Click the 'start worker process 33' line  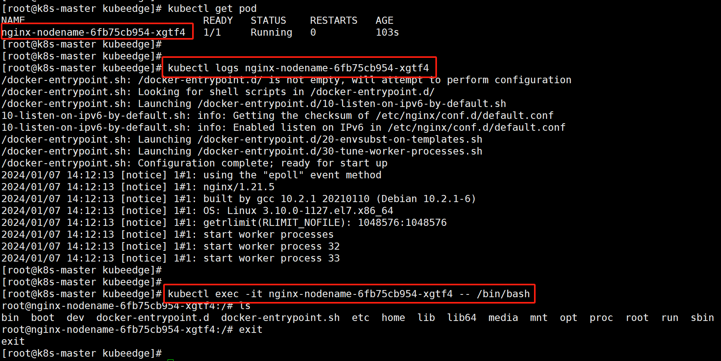point(271,258)
